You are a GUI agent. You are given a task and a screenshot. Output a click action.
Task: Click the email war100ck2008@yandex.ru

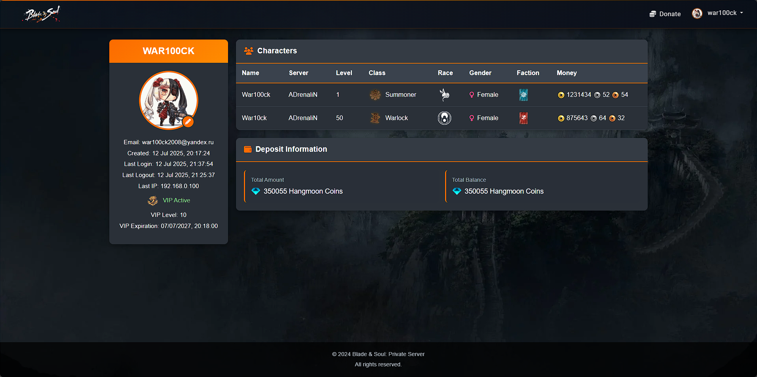(169, 142)
